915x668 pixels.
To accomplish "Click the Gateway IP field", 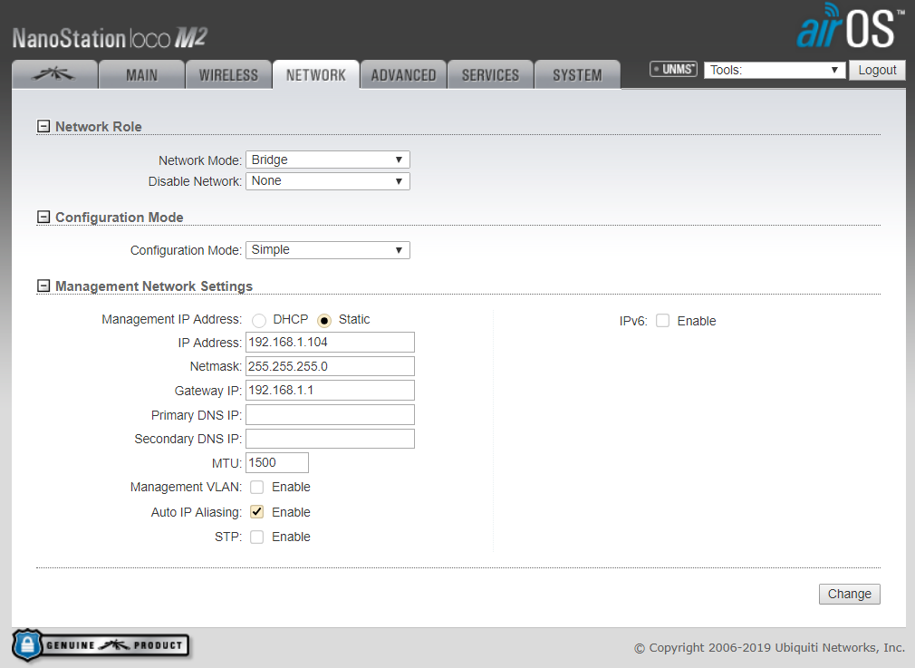I will coord(331,390).
